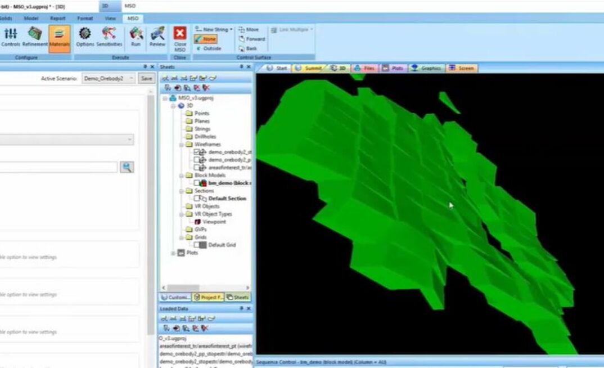The image size is (604, 368).
Task: Select the Default Section tree item
Action: click(x=228, y=198)
